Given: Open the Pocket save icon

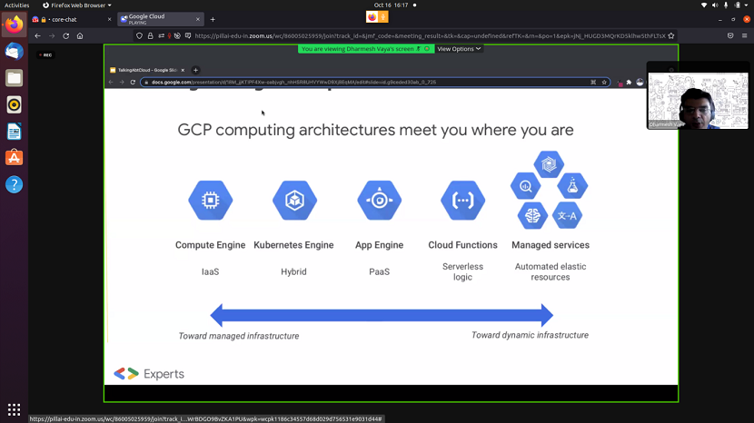Looking at the screenshot, I should tap(730, 35).
